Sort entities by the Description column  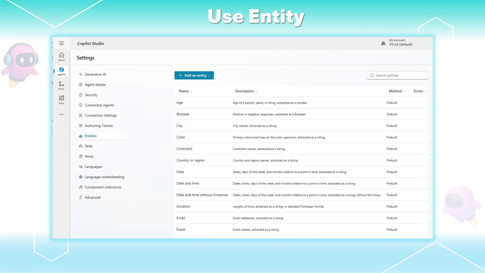(x=246, y=91)
